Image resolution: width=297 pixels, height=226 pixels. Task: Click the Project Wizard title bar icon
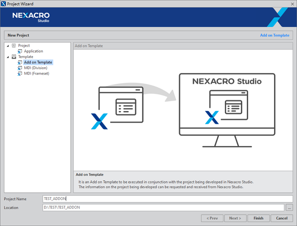(x=4, y=4)
